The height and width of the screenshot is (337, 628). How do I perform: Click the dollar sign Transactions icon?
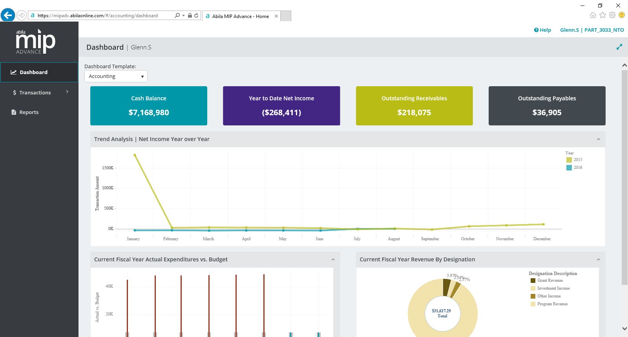[x=15, y=92]
